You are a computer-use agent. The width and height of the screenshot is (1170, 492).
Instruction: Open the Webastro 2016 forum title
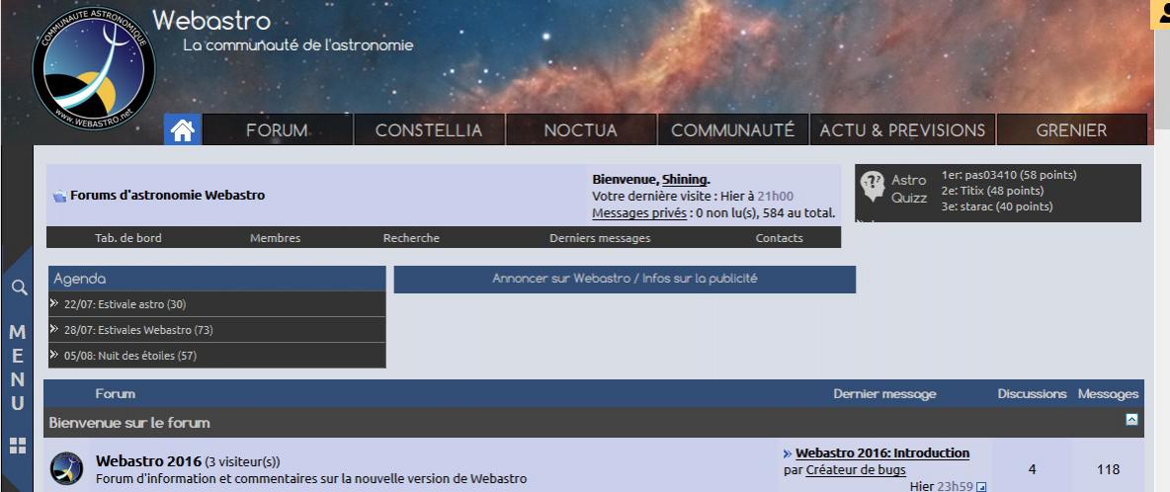point(148,461)
